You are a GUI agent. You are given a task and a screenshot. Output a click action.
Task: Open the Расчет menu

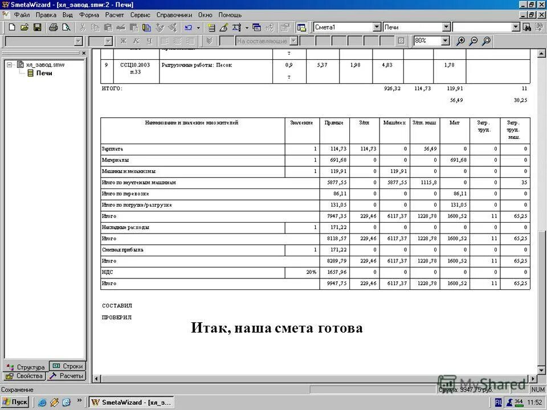115,15
